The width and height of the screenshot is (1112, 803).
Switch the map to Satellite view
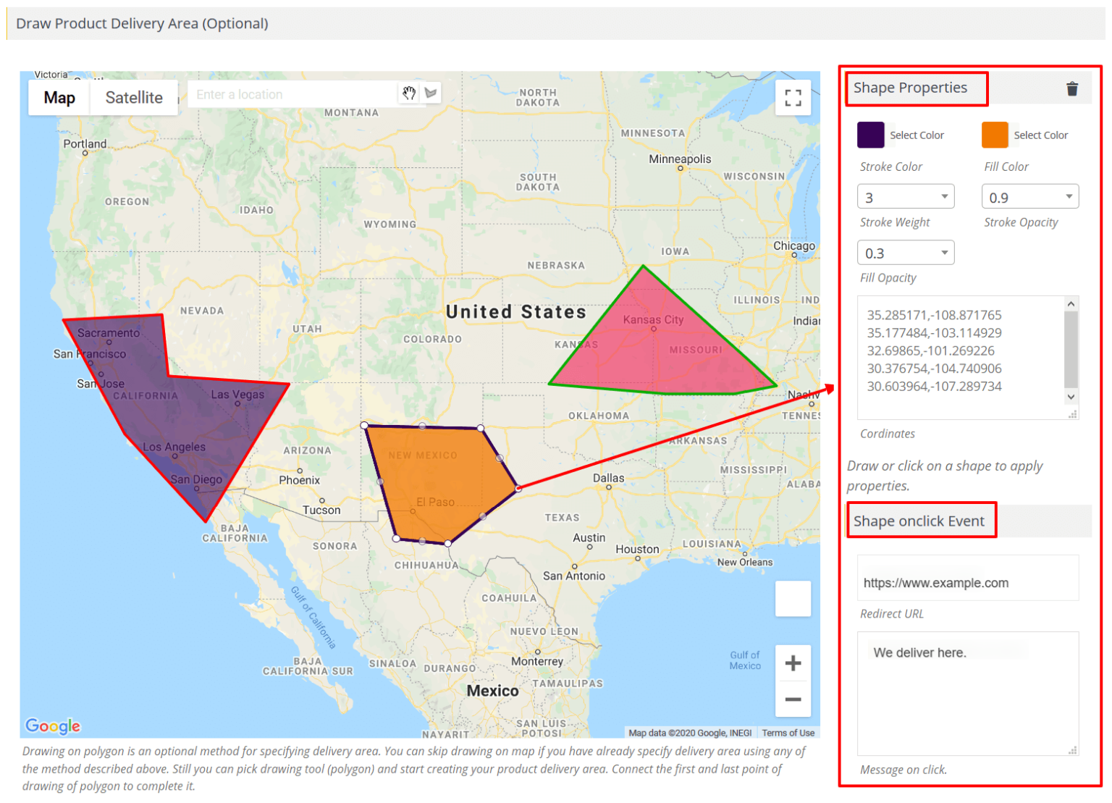(x=134, y=97)
